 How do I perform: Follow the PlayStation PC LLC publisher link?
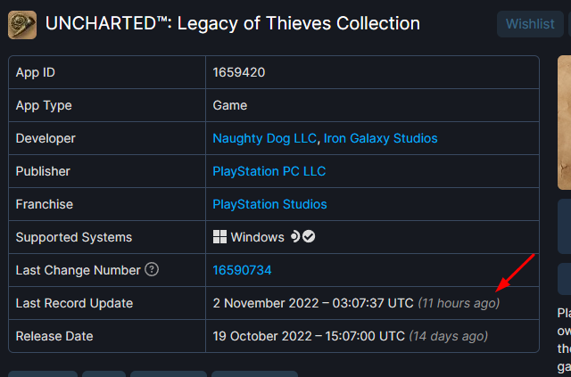pos(269,171)
